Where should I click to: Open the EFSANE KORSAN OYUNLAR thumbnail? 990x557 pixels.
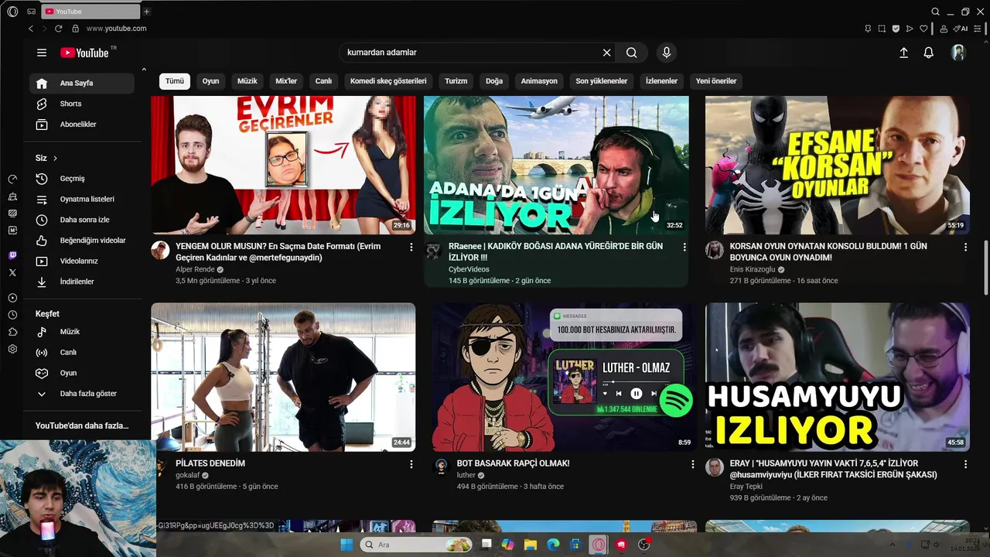click(838, 165)
